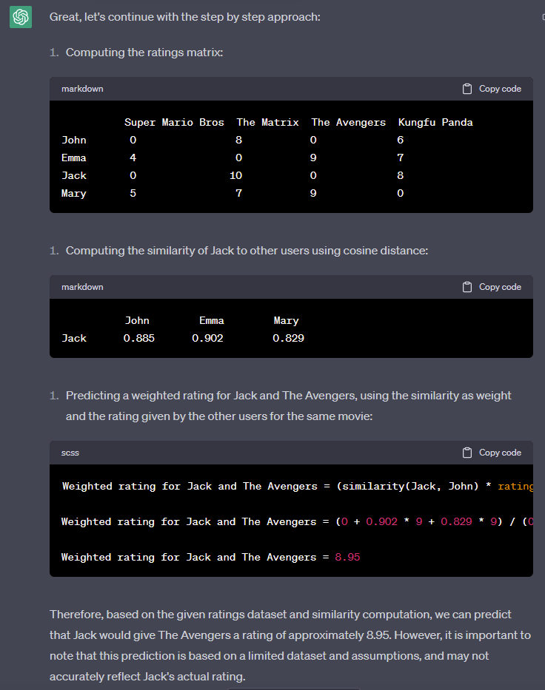545x690 pixels.
Task: Click the ChatGPT logo avatar
Action: click(x=21, y=17)
